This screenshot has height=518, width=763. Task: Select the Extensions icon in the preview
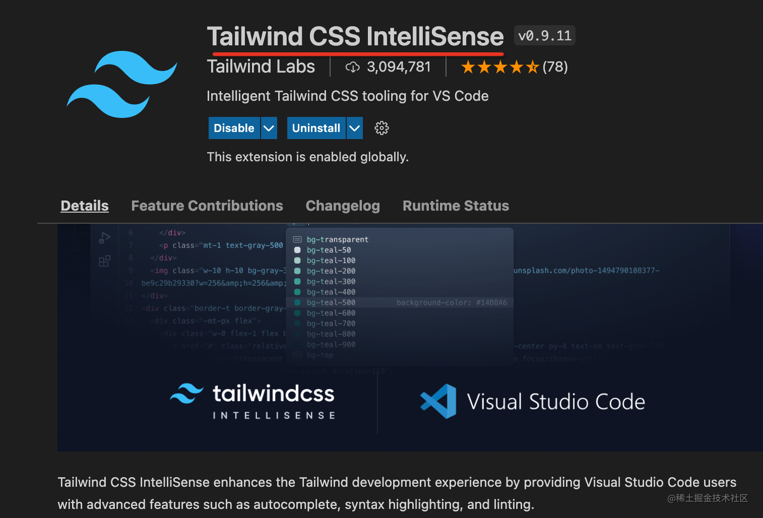coord(104,261)
